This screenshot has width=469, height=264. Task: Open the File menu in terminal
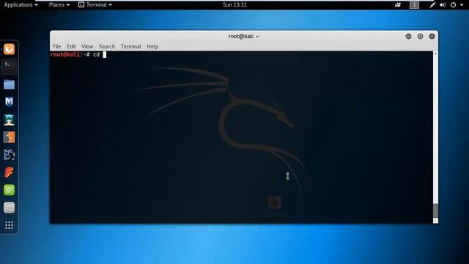[56, 46]
